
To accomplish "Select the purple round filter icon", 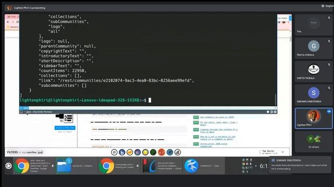I will [x=138, y=152].
